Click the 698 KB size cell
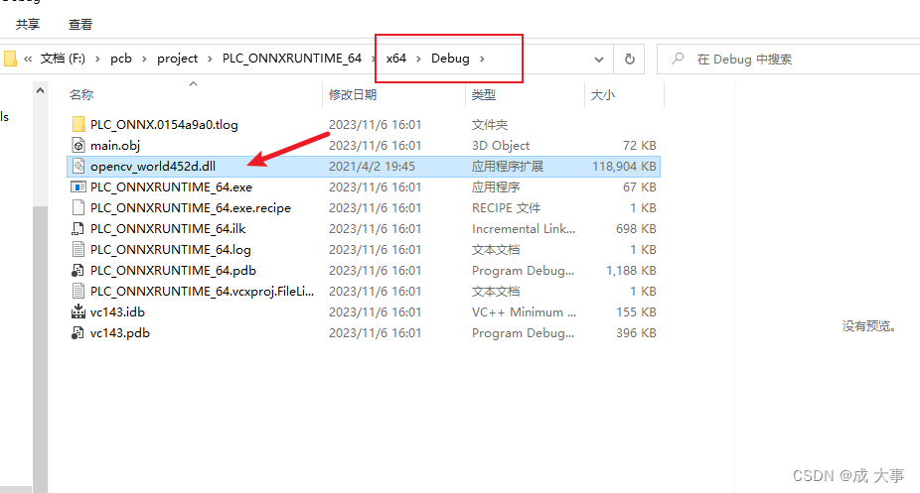This screenshot has height=493, width=920. point(636,229)
